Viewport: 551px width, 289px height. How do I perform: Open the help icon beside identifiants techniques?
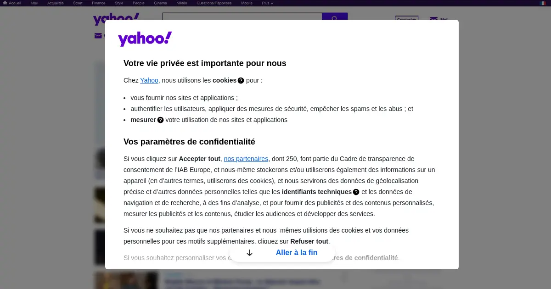click(356, 192)
